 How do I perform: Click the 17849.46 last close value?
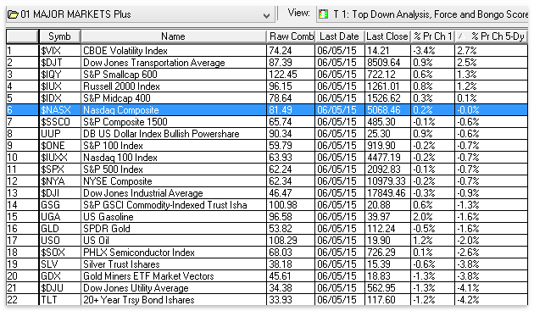tap(387, 193)
